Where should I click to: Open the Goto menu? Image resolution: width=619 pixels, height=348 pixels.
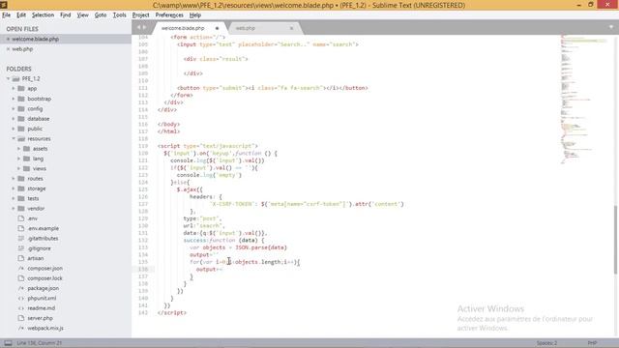tap(101, 15)
